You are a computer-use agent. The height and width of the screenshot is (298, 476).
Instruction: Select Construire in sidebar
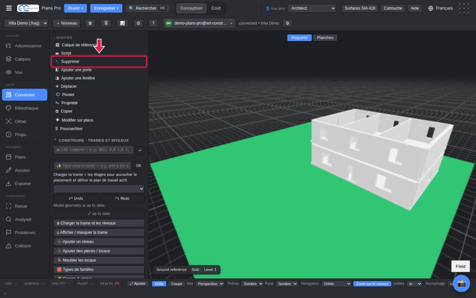[24, 95]
